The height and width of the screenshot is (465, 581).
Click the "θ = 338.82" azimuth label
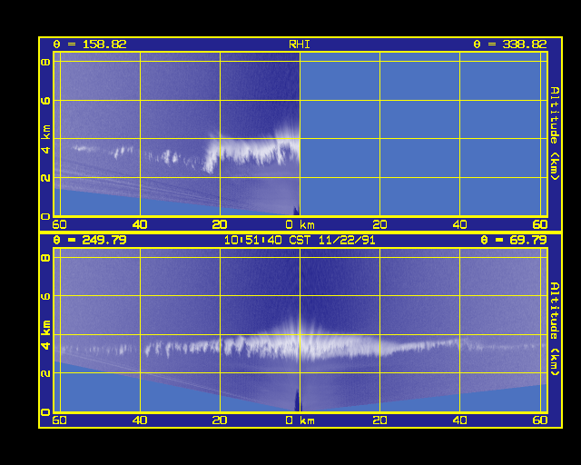click(510, 45)
